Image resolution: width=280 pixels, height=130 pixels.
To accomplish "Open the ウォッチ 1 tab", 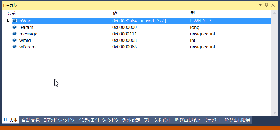I will pyautogui.click(x=212, y=120).
